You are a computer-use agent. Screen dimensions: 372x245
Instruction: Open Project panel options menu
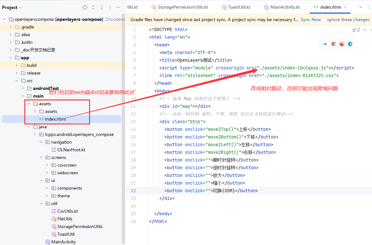pyautogui.click(x=110, y=7)
